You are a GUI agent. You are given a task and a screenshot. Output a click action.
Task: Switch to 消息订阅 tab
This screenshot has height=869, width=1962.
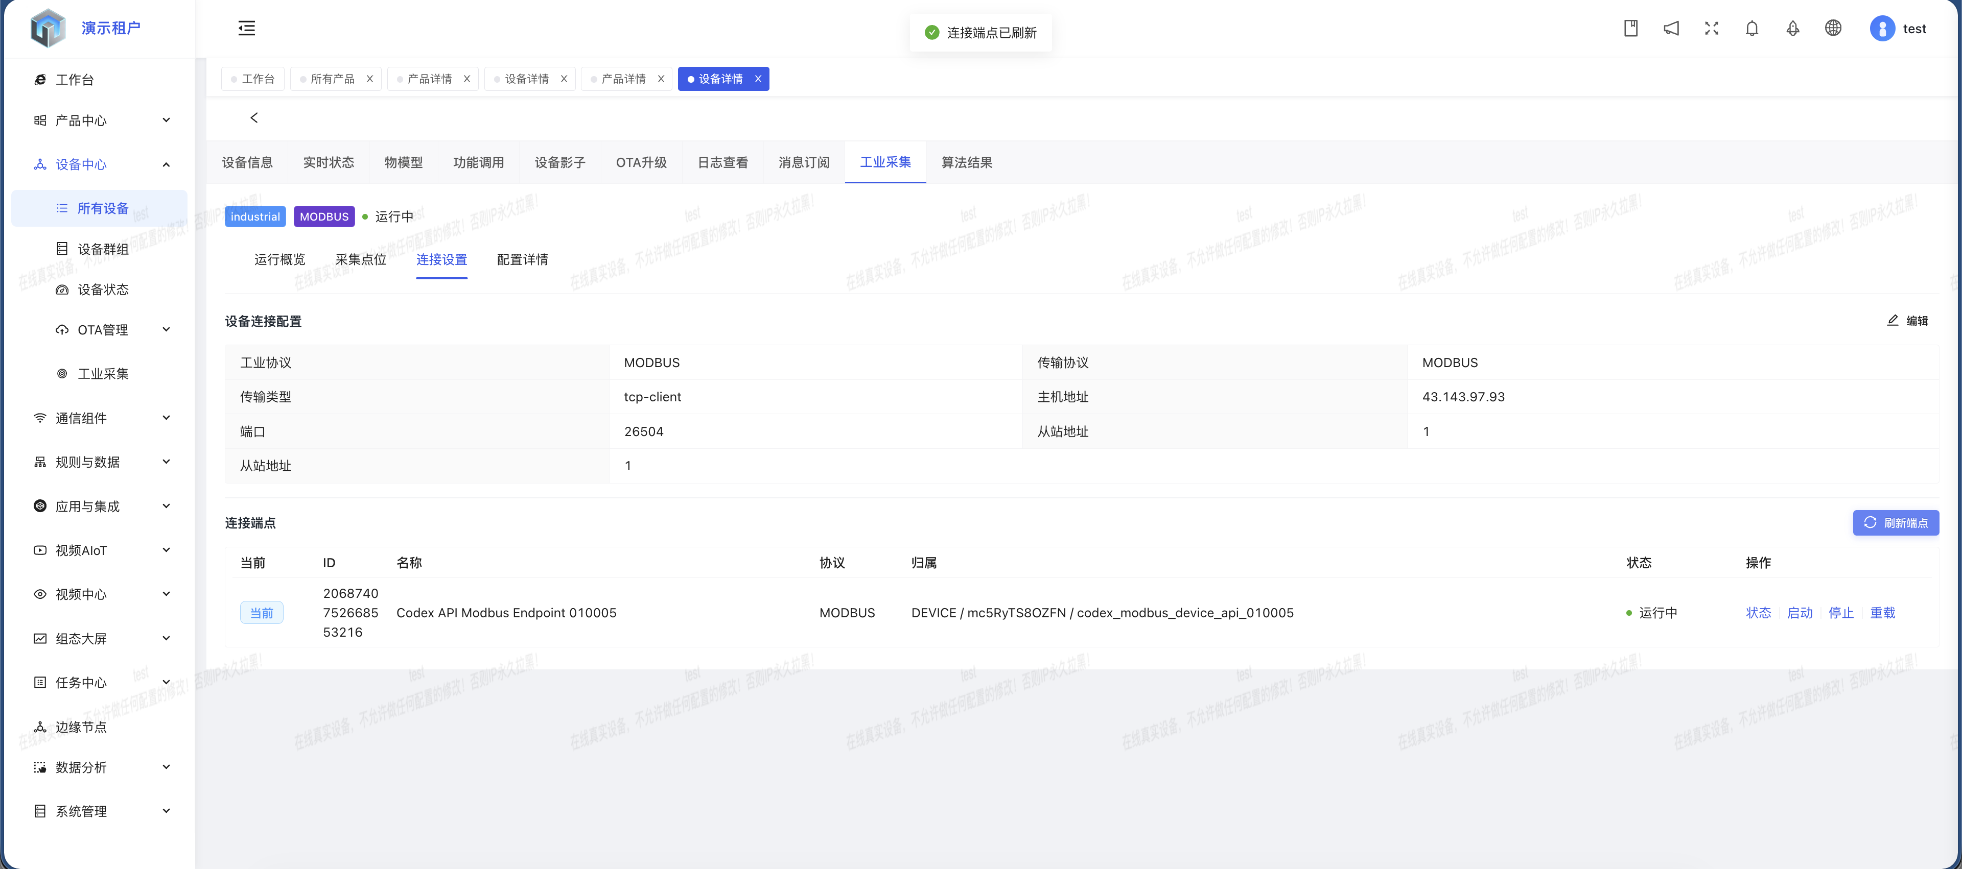point(804,162)
